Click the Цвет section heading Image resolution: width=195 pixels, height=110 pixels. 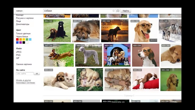pyautogui.click(x=19, y=30)
